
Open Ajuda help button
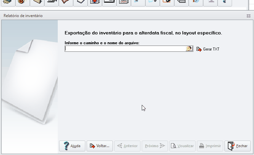[72, 146]
